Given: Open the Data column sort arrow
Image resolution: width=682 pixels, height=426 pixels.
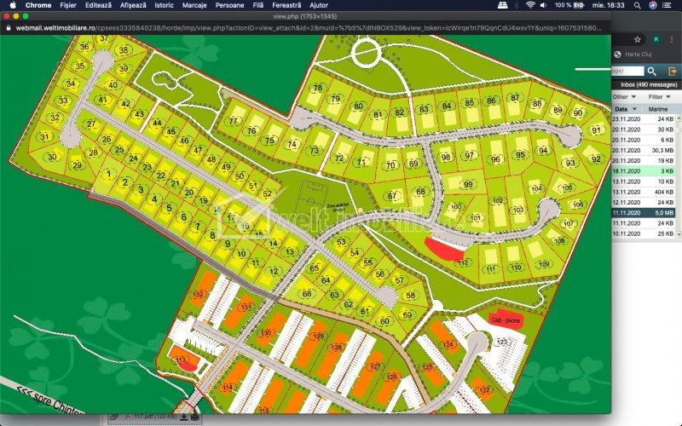Looking at the screenshot, I should [635, 109].
